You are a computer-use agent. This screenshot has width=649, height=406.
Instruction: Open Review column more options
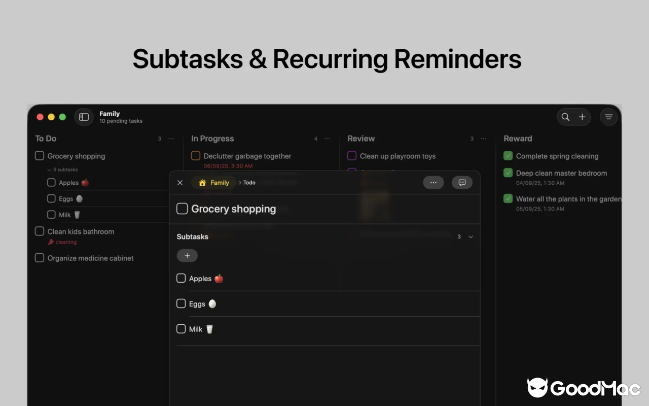click(x=483, y=139)
